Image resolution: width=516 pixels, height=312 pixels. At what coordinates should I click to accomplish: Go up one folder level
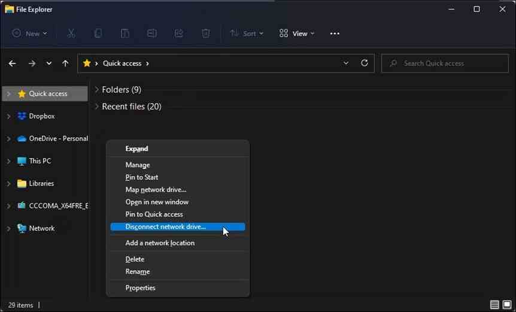coord(65,63)
